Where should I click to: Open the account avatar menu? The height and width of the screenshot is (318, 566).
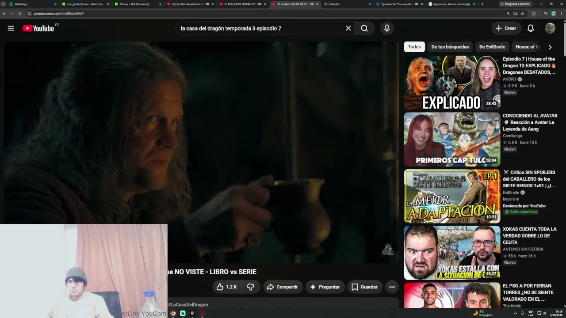550,28
